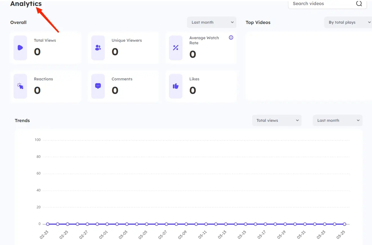Image resolution: width=372 pixels, height=245 pixels.
Task: Expand the Trends Total views dropdown
Action: (x=277, y=120)
